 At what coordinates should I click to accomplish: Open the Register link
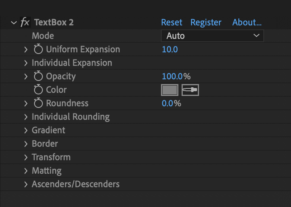click(x=206, y=23)
